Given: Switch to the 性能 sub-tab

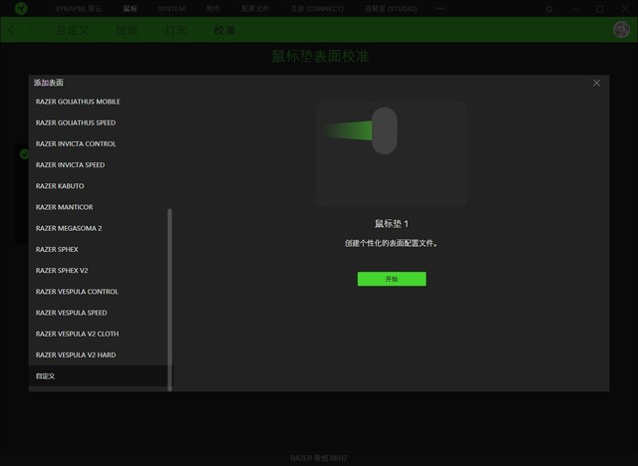Looking at the screenshot, I should coord(127,30).
